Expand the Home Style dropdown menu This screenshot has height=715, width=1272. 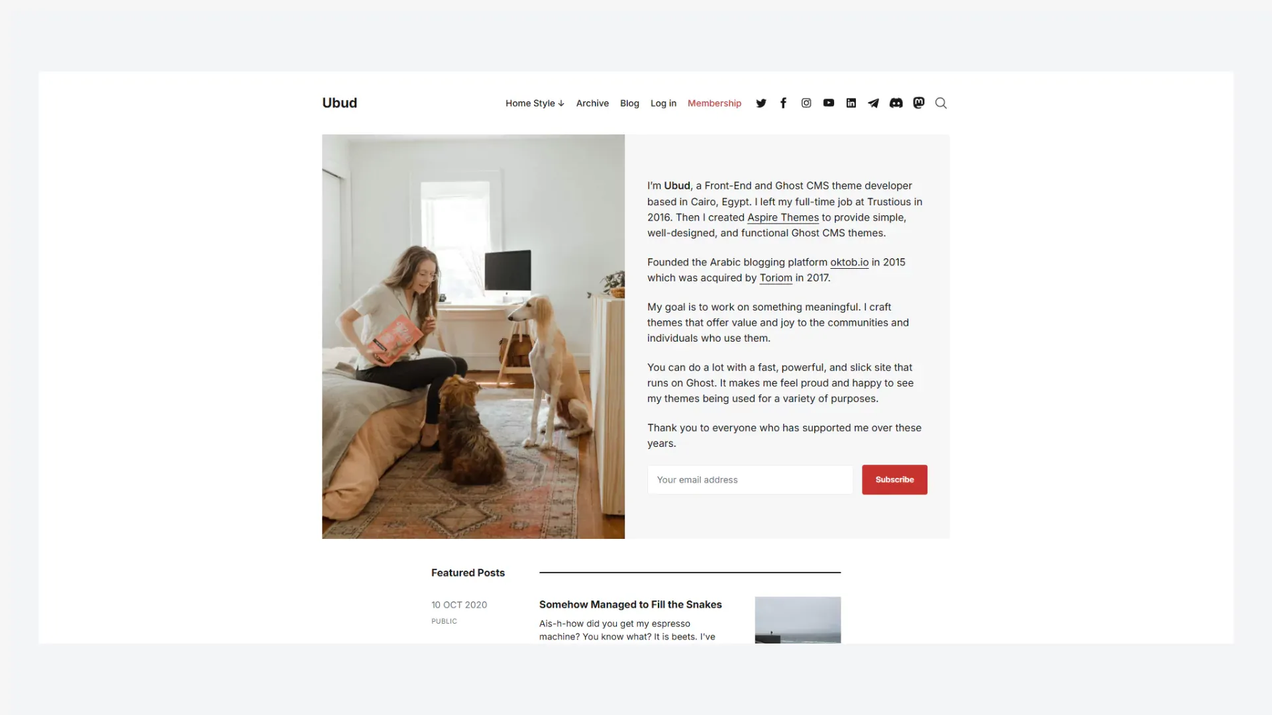coord(535,103)
